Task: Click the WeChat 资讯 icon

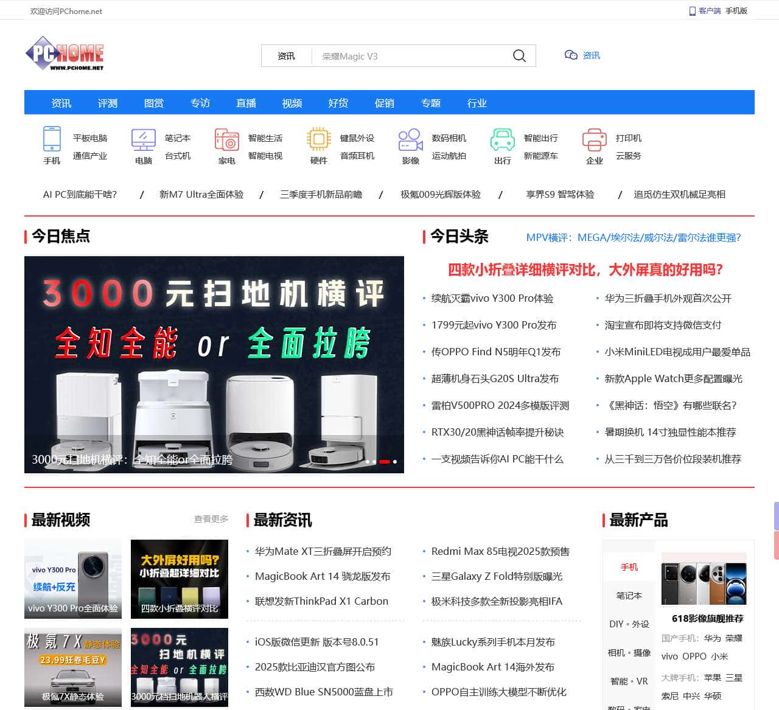Action: point(571,55)
